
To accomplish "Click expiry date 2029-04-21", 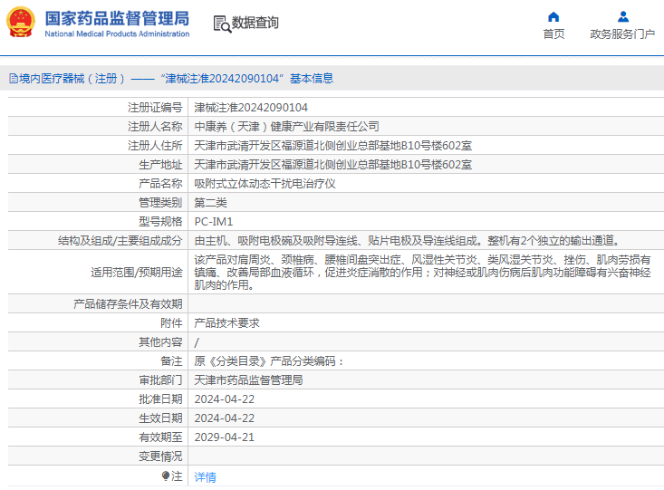I will click(x=224, y=437).
